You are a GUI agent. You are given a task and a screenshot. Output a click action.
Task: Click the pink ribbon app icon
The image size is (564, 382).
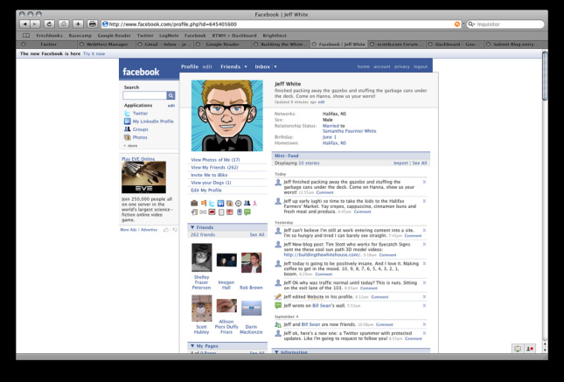255,203
